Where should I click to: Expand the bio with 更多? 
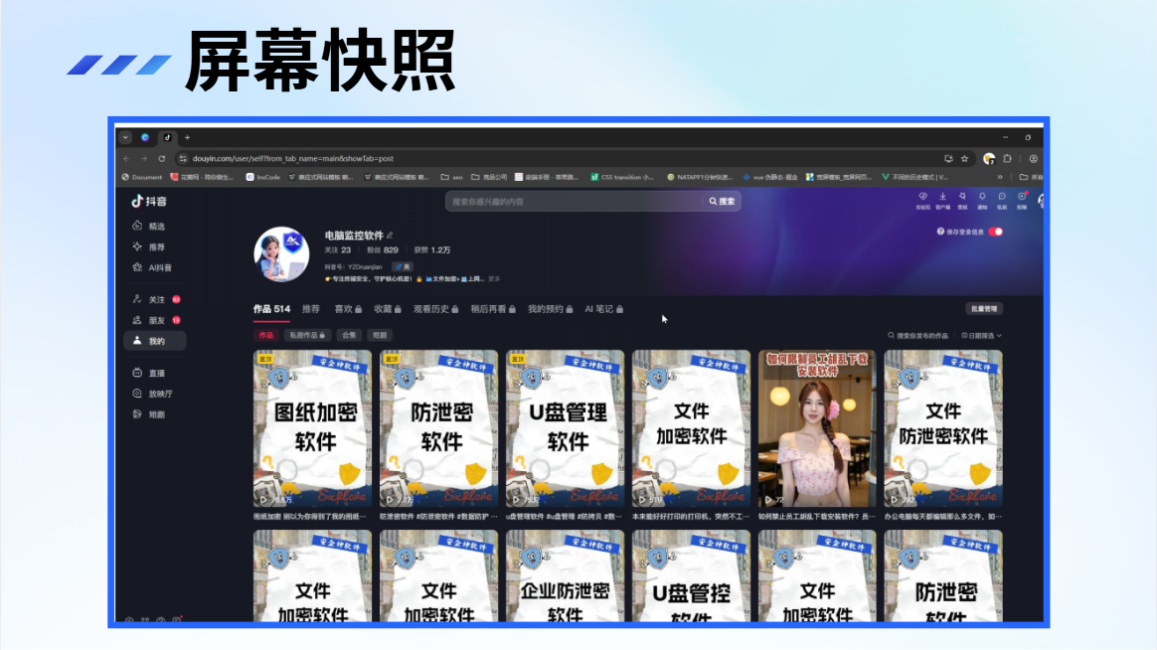pos(494,279)
